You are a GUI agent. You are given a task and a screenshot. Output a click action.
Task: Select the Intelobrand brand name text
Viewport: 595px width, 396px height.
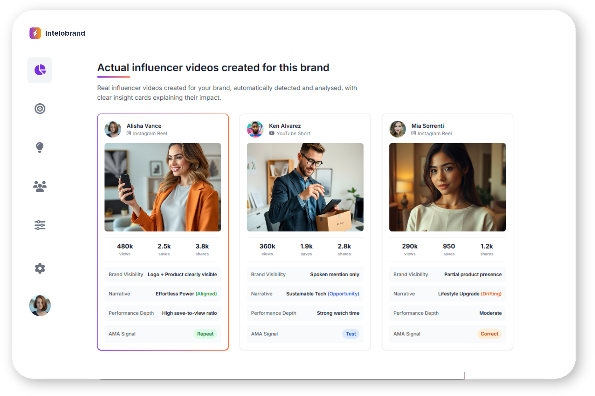pyautogui.click(x=65, y=33)
